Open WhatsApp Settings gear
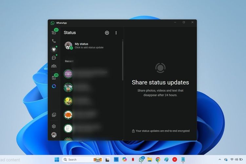 point(54,126)
